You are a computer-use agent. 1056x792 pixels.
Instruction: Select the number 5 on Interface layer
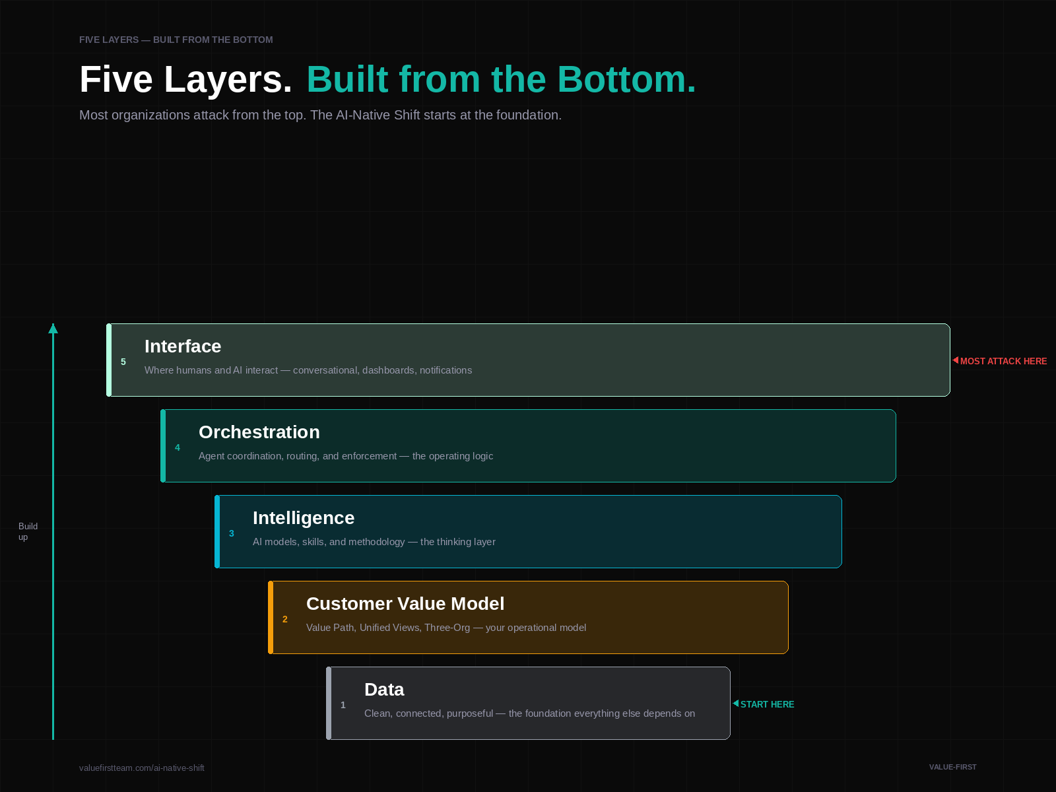[123, 362]
